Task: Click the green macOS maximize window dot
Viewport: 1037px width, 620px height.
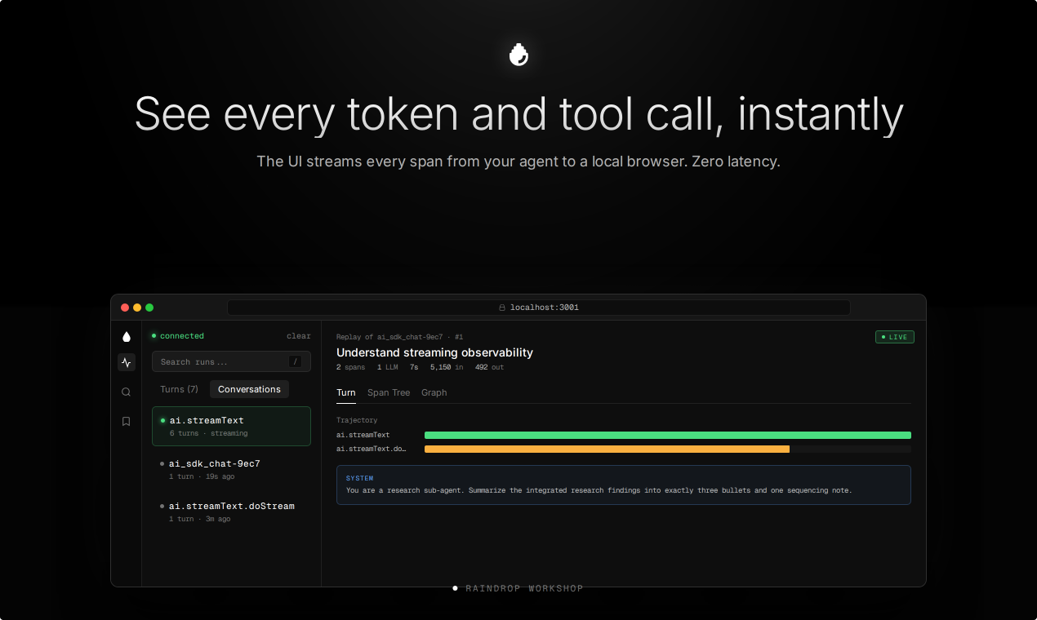Action: coord(149,308)
